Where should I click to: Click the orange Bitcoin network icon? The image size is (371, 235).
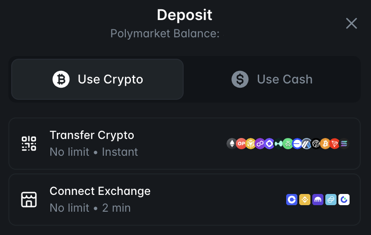(x=325, y=144)
